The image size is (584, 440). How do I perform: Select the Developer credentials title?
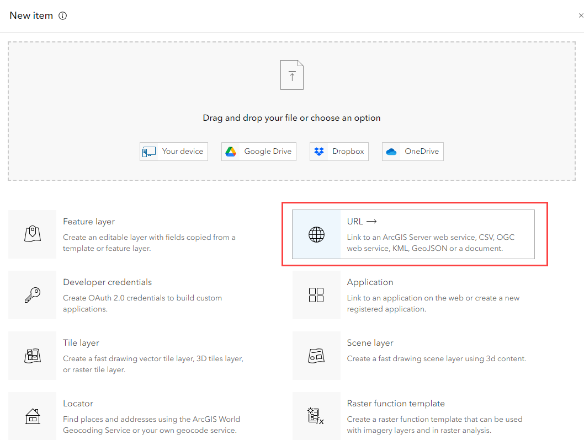(107, 282)
